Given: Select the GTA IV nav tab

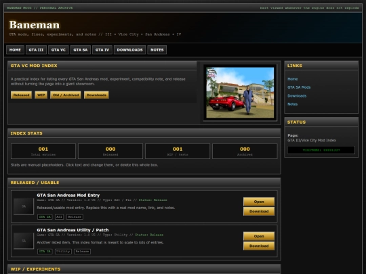Looking at the screenshot, I should (x=102, y=50).
